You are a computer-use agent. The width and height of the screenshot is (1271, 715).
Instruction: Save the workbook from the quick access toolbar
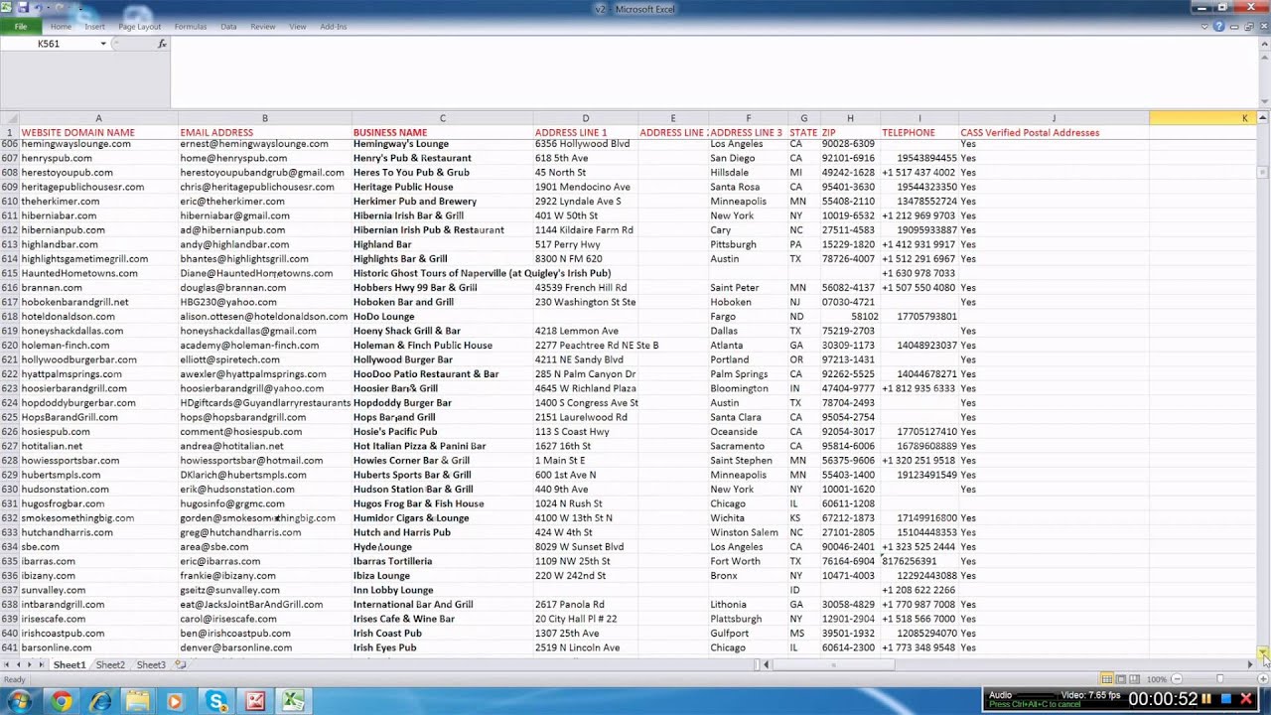click(22, 8)
